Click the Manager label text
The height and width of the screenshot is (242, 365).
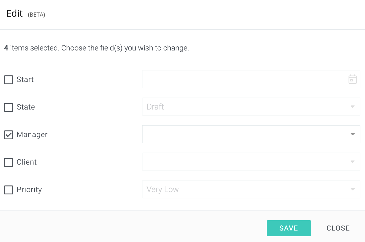tap(32, 134)
